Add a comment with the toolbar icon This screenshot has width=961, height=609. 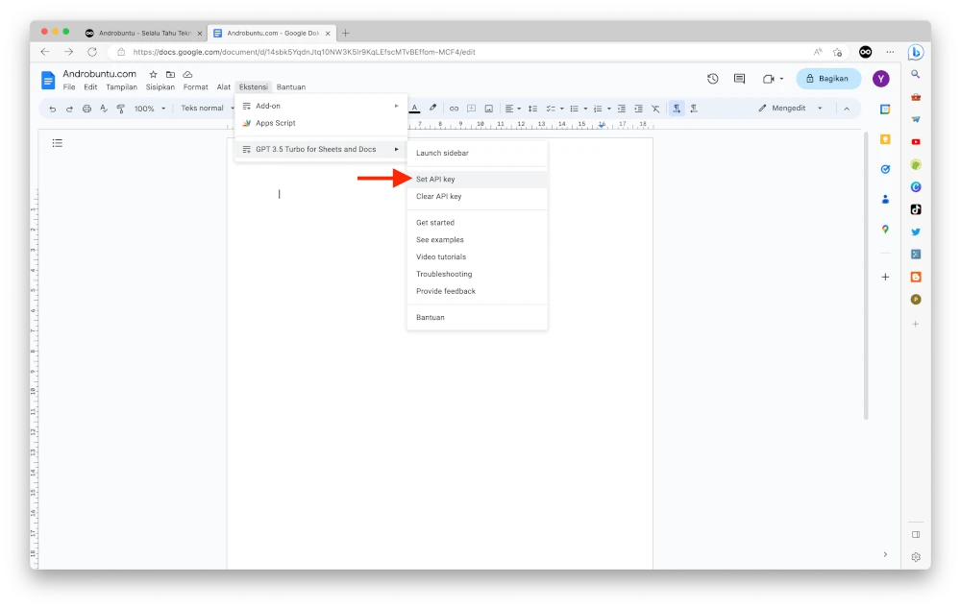pos(471,108)
